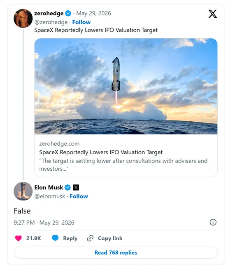Image resolution: width=228 pixels, height=269 pixels.
Task: Open the 9:27 PM May 29 timestamp
Action: 44,223
